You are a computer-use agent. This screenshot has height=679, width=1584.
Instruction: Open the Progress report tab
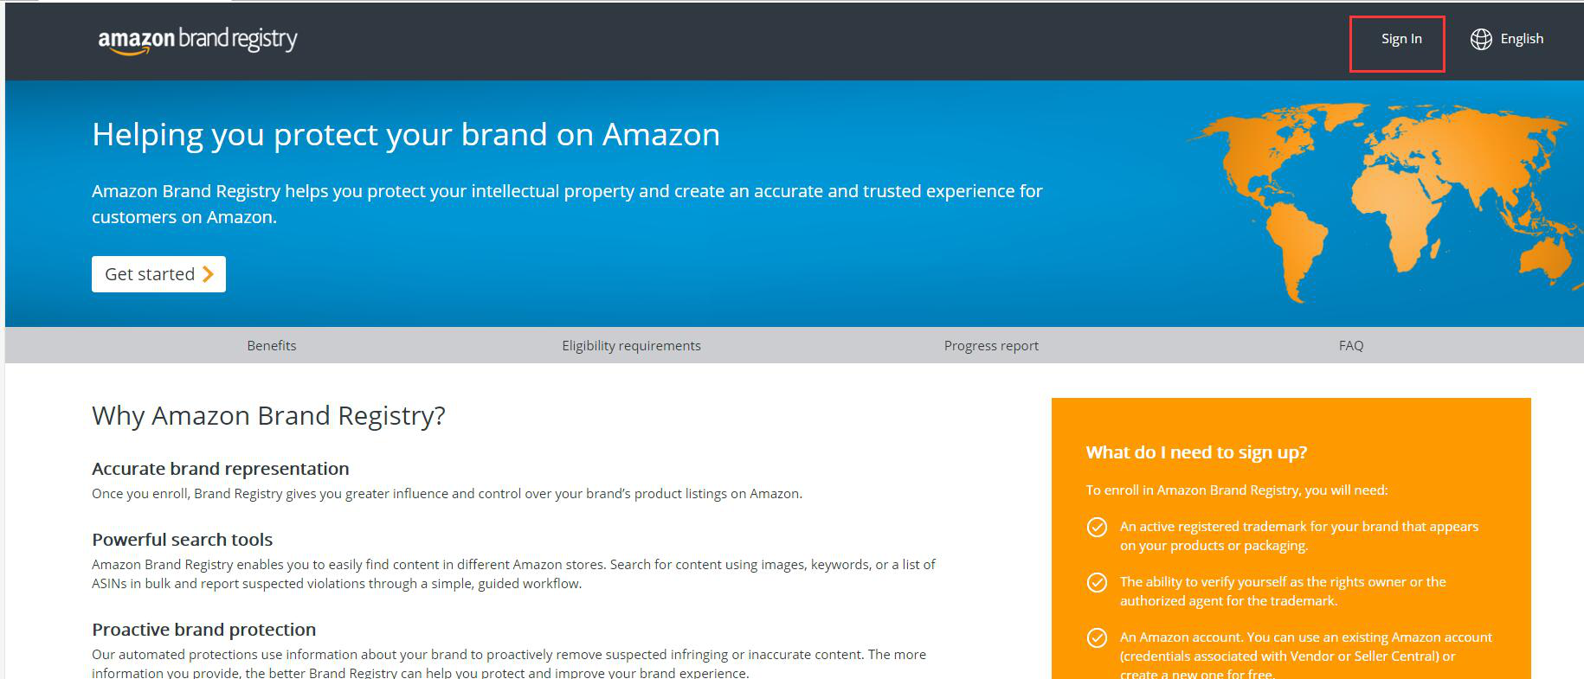coord(991,345)
